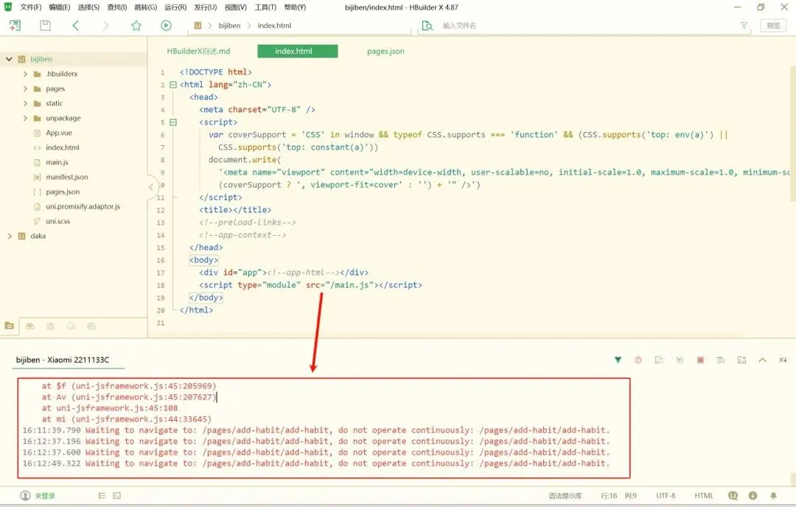The image size is (796, 507).
Task: Close the console panel with the X icon
Action: coord(783,360)
